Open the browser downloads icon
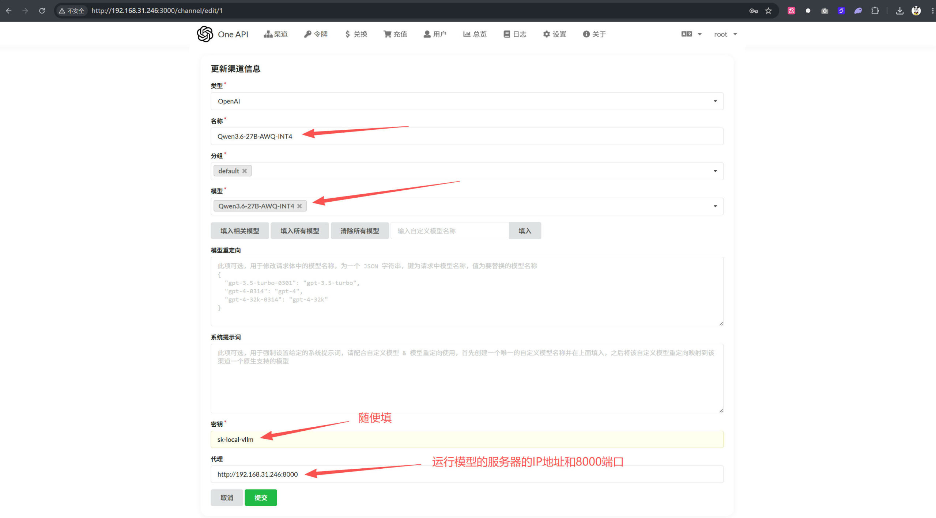Screen dimensions: 936x518 tap(900, 11)
